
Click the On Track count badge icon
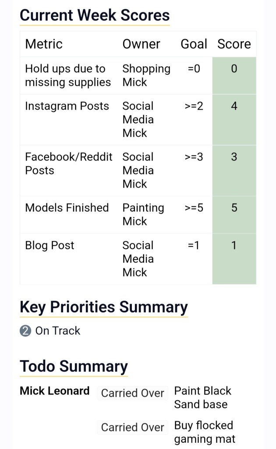point(25,331)
